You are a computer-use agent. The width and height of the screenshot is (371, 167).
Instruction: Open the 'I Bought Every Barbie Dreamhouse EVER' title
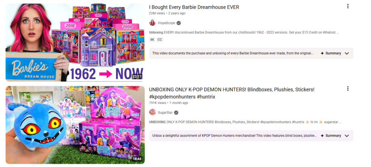click(x=194, y=7)
